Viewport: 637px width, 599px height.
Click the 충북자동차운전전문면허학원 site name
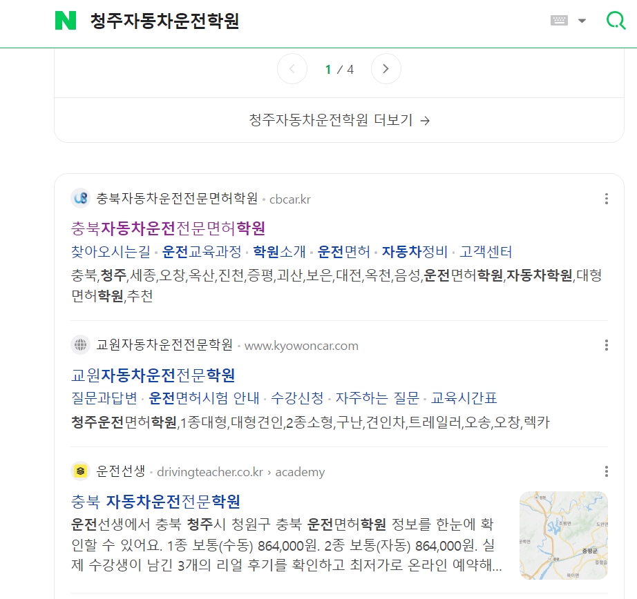click(177, 199)
